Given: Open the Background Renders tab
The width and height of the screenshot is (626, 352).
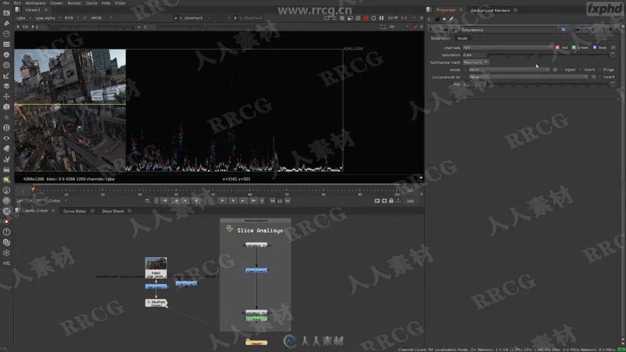Looking at the screenshot, I should pos(490,10).
